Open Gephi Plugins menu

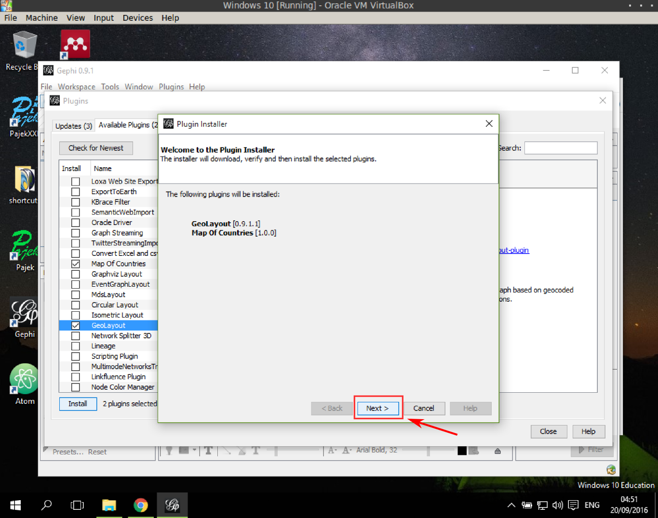click(171, 87)
